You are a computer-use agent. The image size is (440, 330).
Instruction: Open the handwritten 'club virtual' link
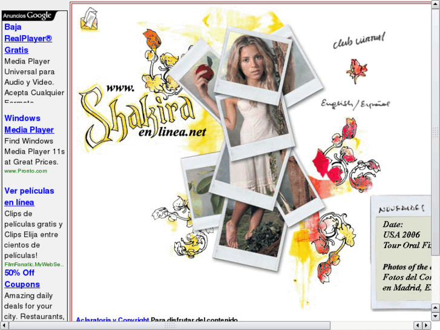(359, 41)
